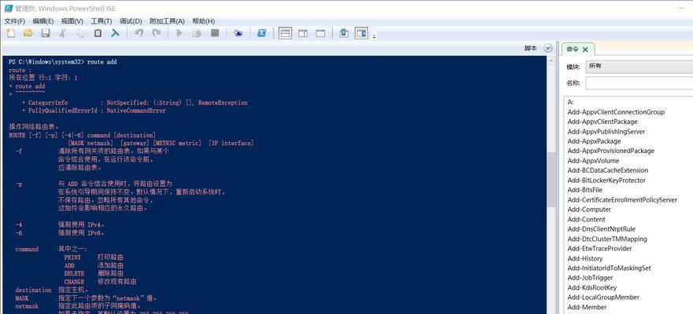The image size is (693, 314).
Task: Select Add-AppxProvisionedPackage command
Action: pos(610,151)
